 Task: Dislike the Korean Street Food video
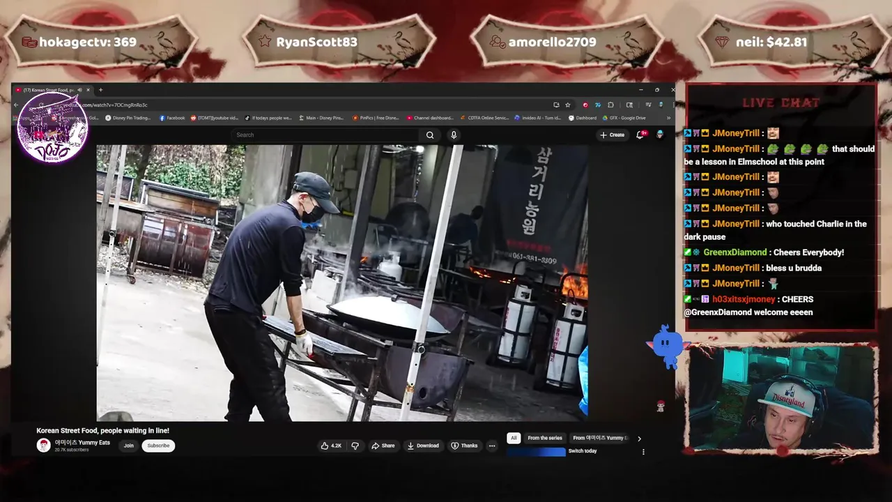355,446
